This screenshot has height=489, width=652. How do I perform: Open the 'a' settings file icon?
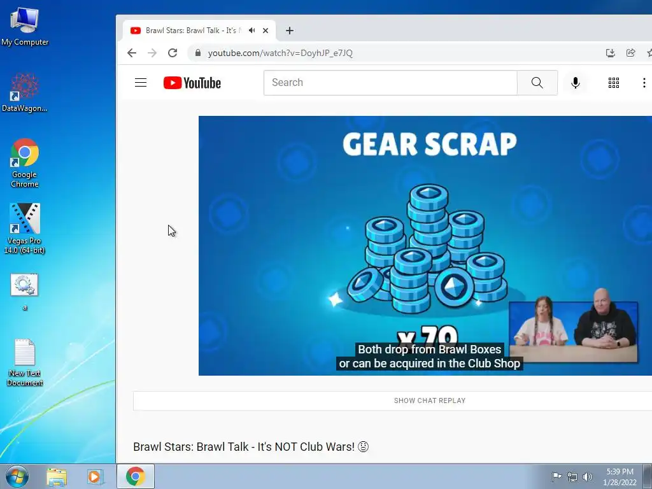coord(25,292)
